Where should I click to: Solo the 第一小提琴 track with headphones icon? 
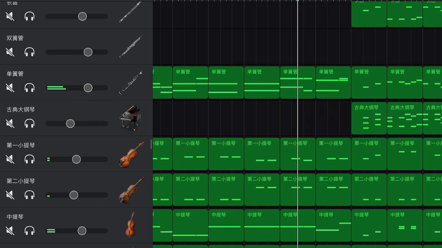[29, 159]
